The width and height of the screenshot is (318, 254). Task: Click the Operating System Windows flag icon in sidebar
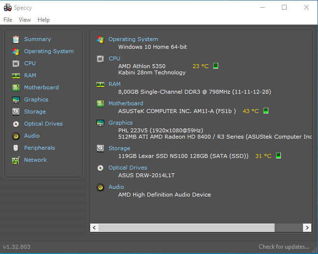tap(16, 52)
